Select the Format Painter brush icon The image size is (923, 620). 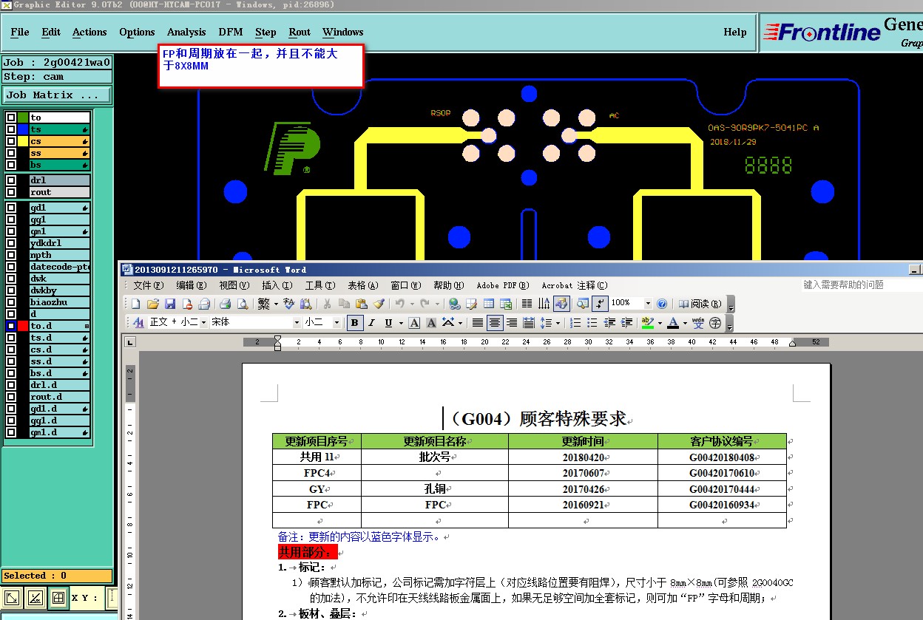(379, 304)
